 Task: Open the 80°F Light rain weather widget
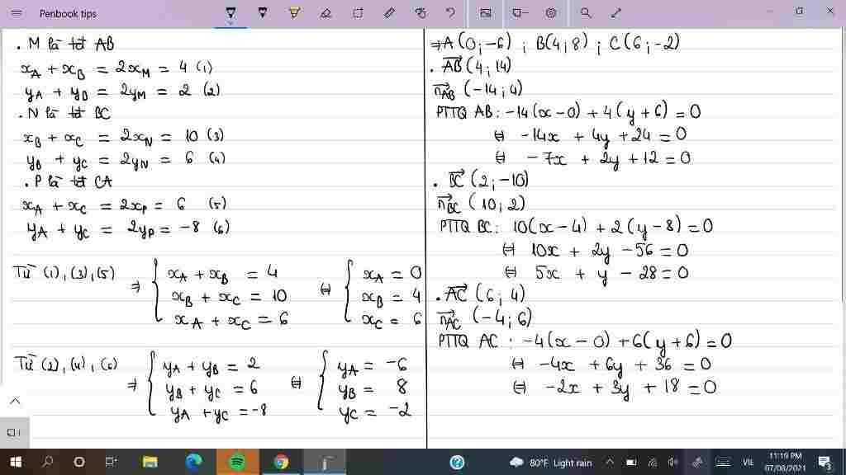click(551, 462)
